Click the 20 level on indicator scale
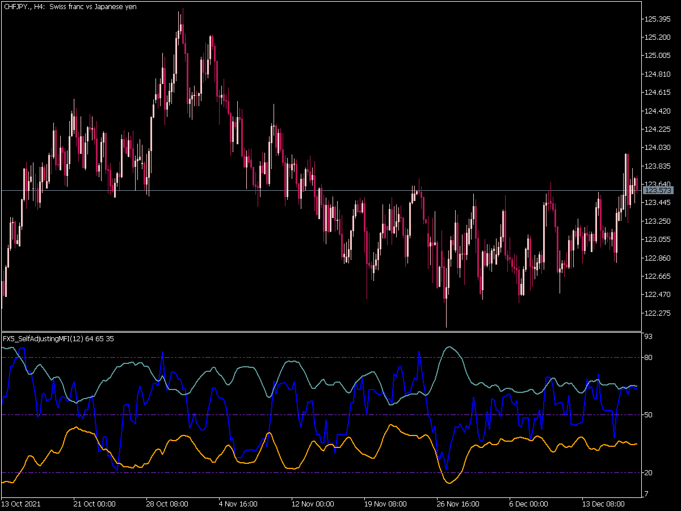 pos(649,473)
